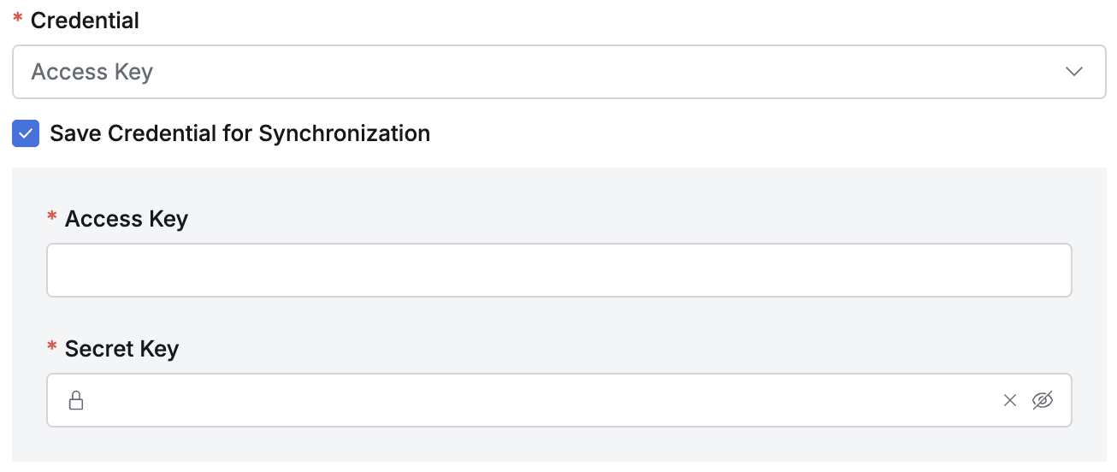Screen dimensions: 1117x472
Task: Click the 'Access Key' field label above input
Action: 127,220
